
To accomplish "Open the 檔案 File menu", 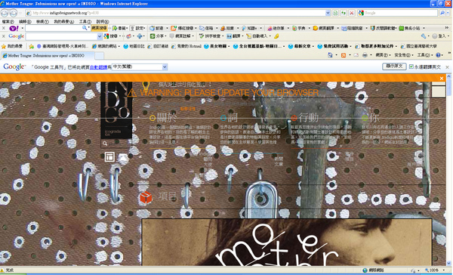I will point(8,21).
